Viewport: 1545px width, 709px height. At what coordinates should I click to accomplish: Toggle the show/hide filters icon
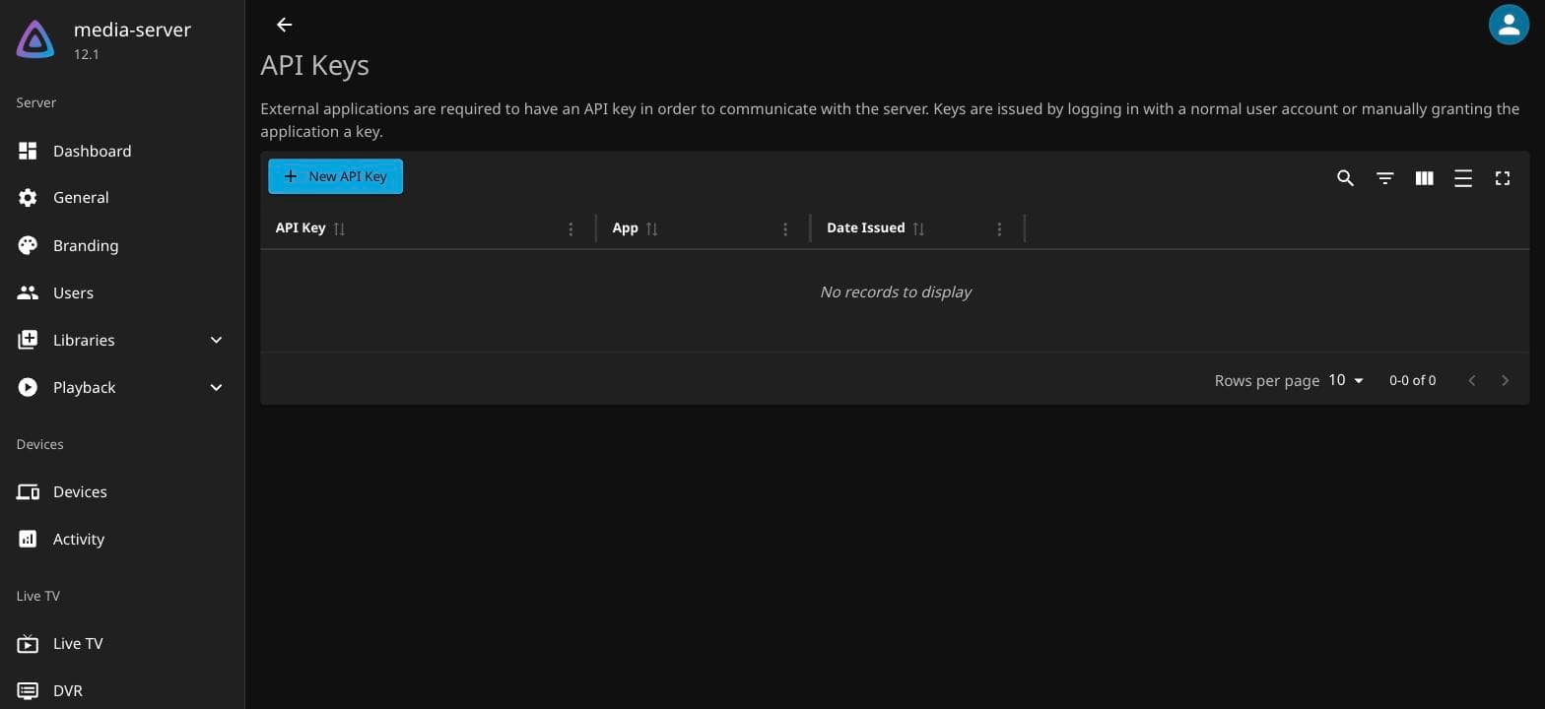(1384, 178)
